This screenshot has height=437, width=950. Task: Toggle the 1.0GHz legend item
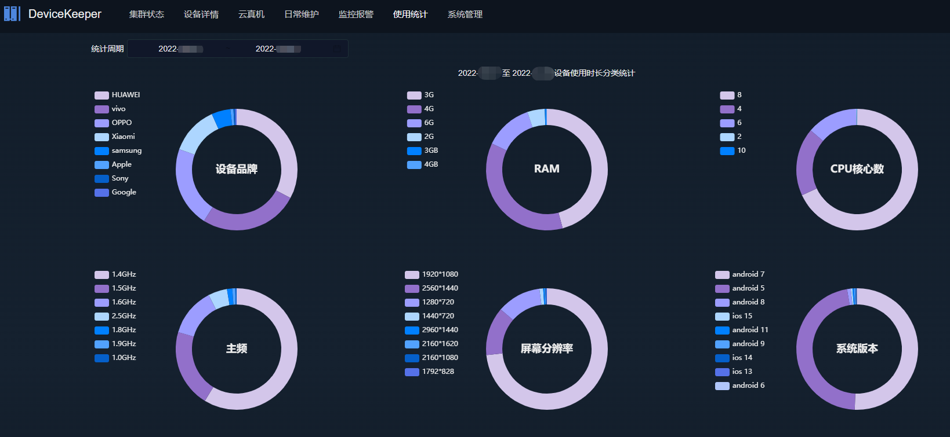point(115,358)
